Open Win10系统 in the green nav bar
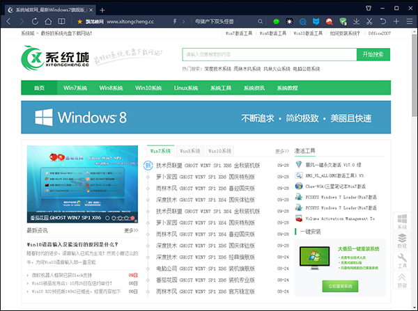 pyautogui.click(x=148, y=88)
